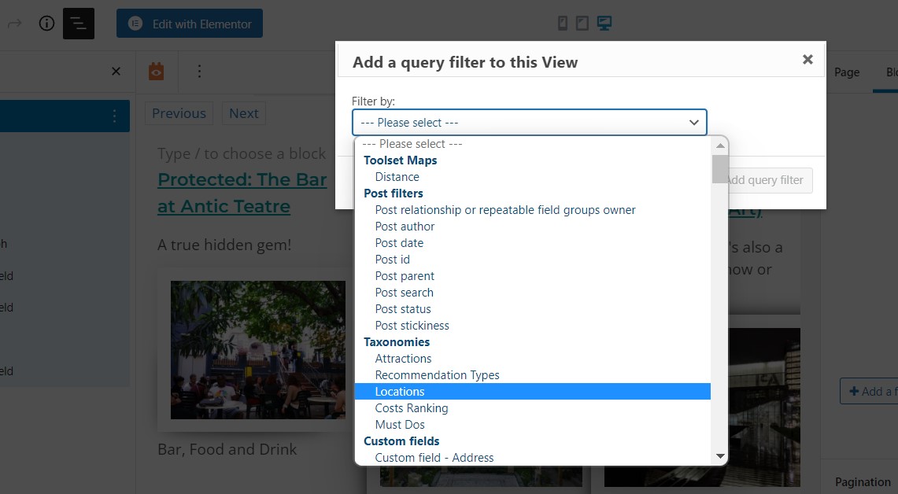Viewport: 898px width, 494px height.
Task: Switch to mobile phone preview icon
Action: 562,24
